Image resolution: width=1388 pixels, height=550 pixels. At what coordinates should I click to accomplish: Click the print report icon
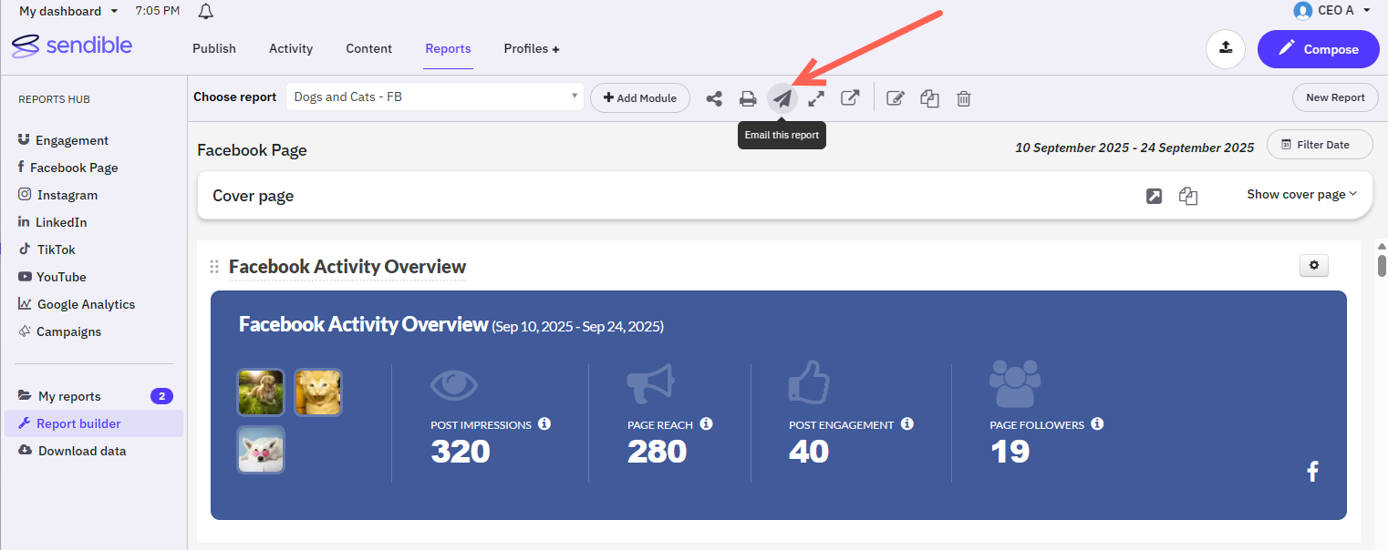(x=748, y=98)
